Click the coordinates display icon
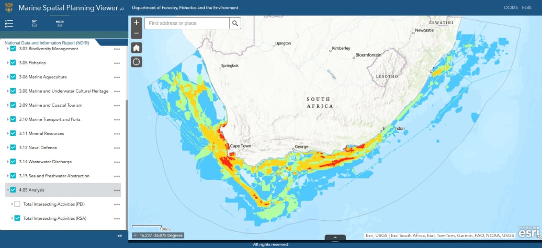This screenshot has width=542, height=248. point(135,235)
